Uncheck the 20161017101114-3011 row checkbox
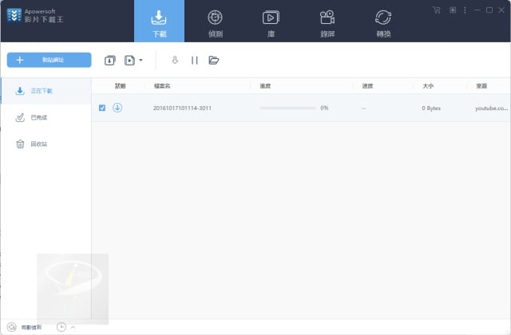This screenshot has height=335, width=511. (102, 108)
